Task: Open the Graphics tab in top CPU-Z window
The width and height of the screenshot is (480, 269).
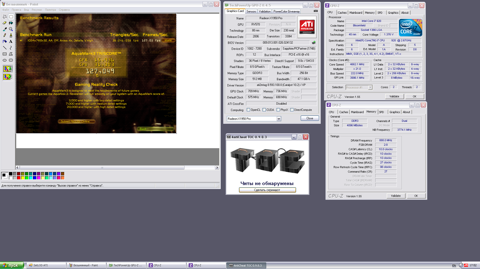Action: (x=393, y=13)
